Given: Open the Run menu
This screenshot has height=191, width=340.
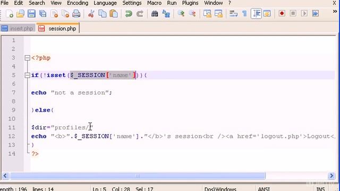Looking at the screenshot, I should click(172, 3).
